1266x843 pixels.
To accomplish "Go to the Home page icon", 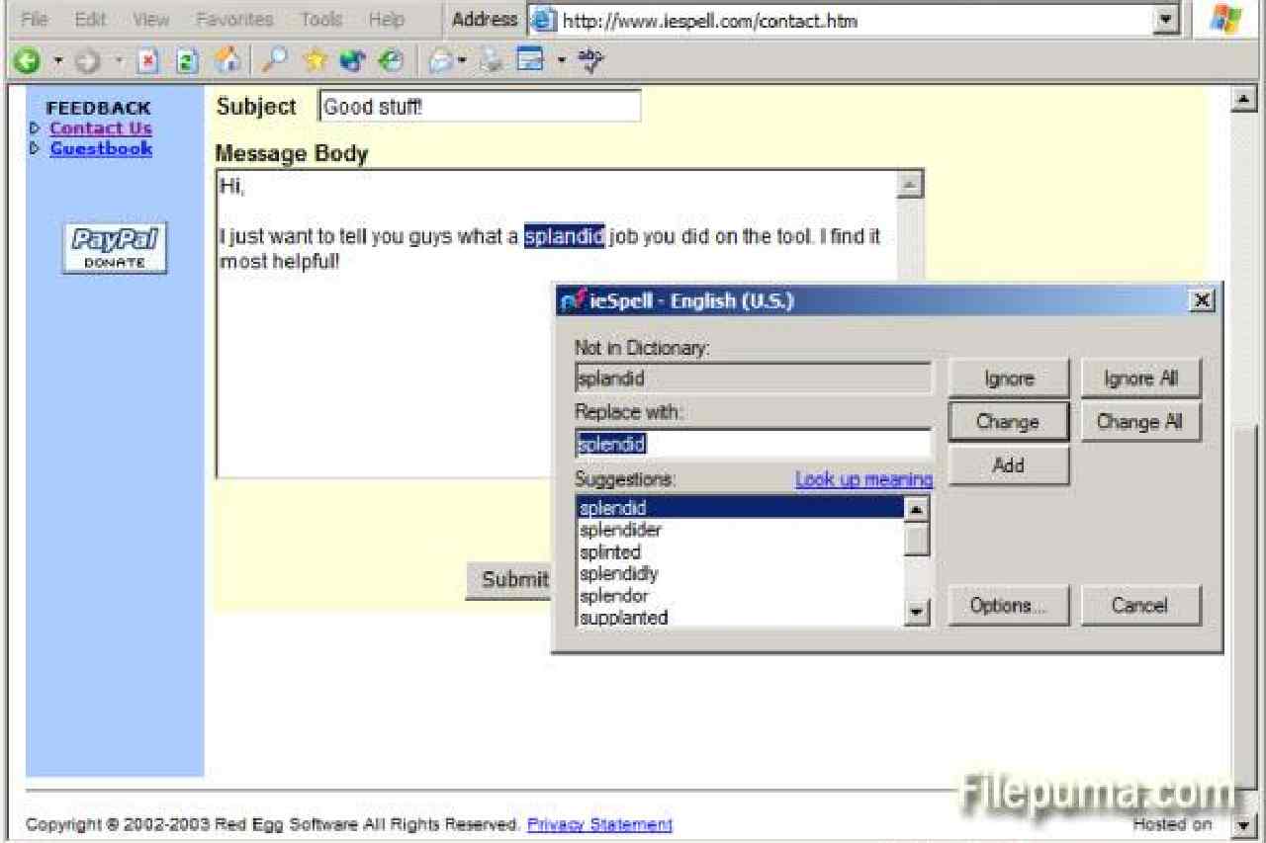I will [226, 61].
